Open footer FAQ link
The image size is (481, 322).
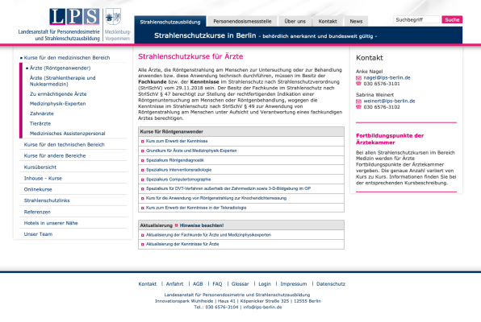click(x=217, y=284)
